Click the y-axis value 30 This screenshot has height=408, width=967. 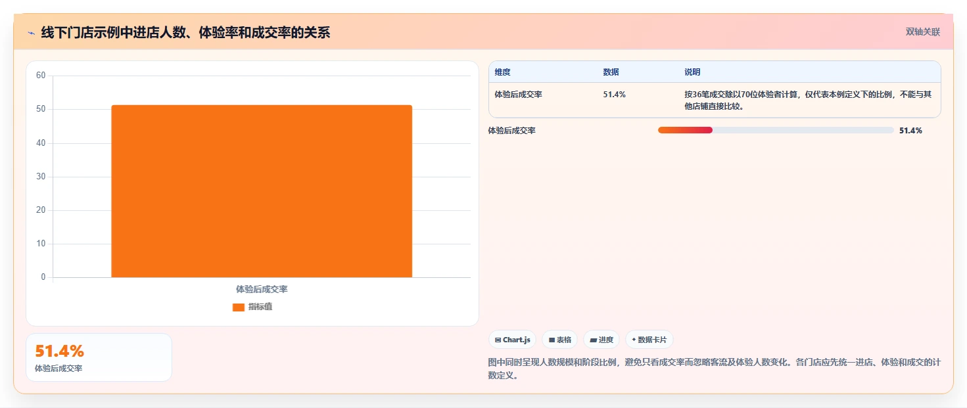click(x=41, y=177)
